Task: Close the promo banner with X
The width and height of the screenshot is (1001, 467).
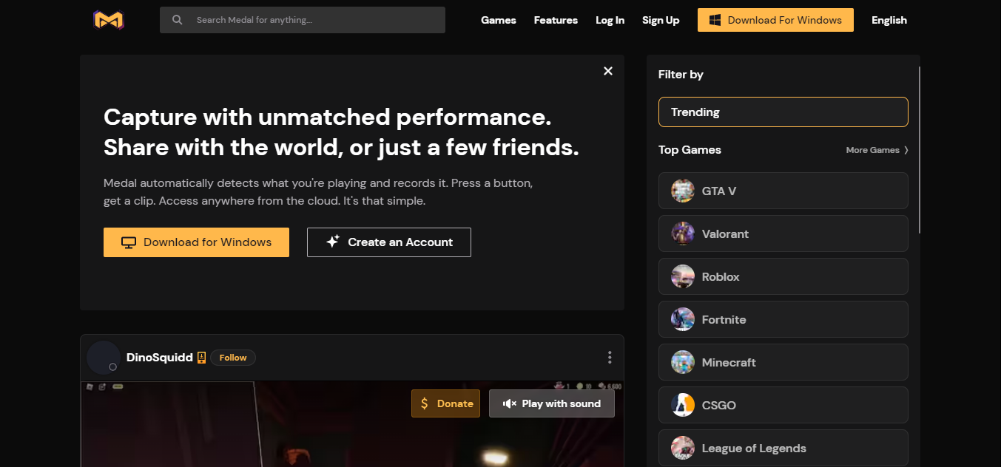Action: pyautogui.click(x=608, y=71)
